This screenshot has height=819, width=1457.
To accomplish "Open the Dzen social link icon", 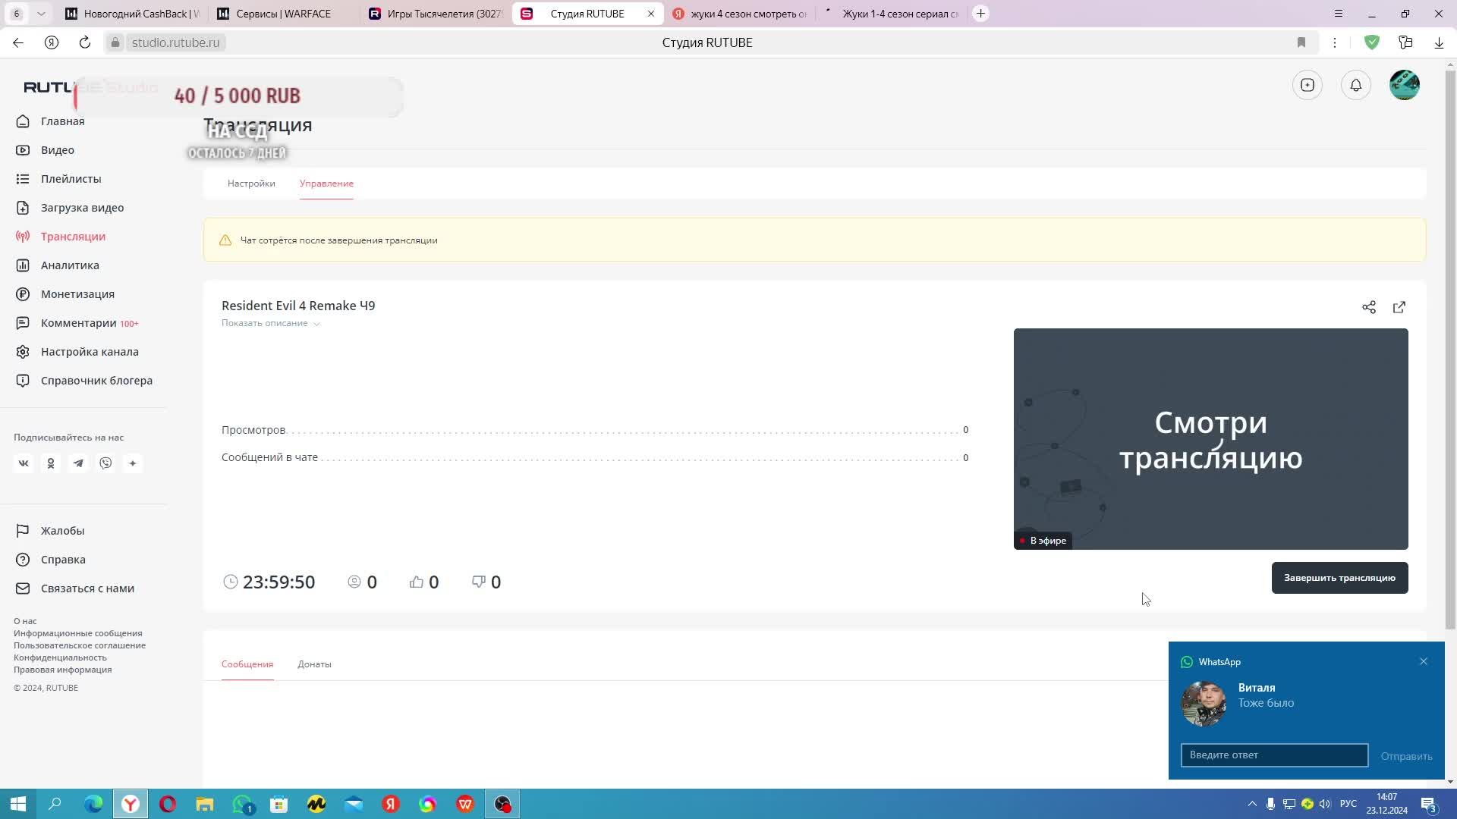I will [x=133, y=463].
